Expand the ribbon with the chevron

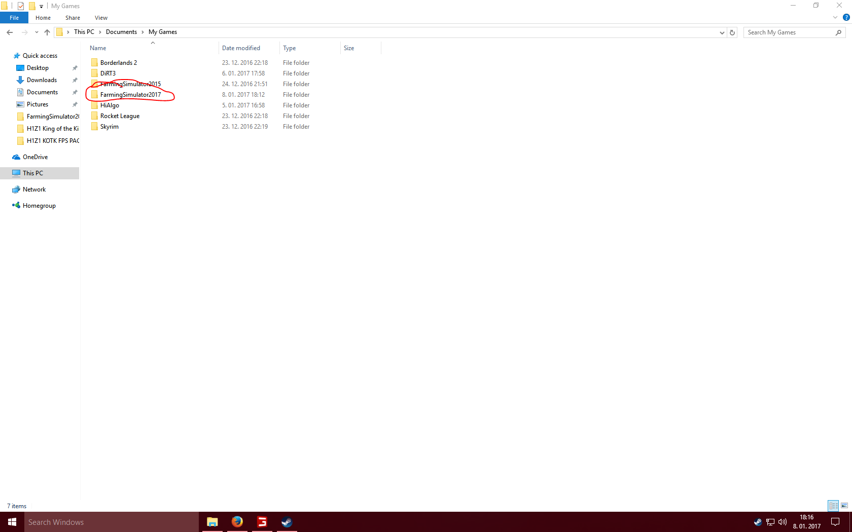click(x=835, y=17)
